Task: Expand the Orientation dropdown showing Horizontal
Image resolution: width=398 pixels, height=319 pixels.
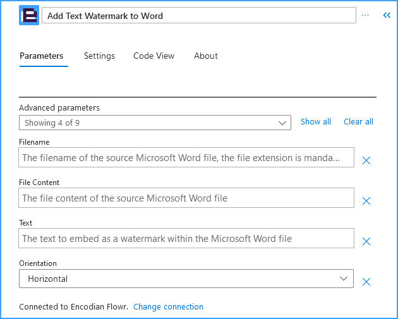Action: [x=186, y=279]
